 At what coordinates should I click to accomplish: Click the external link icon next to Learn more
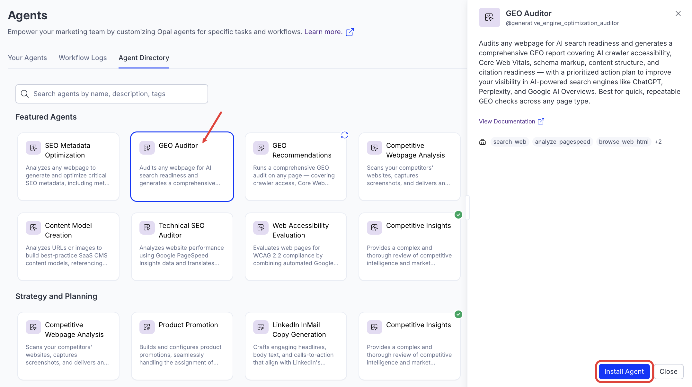(x=350, y=32)
